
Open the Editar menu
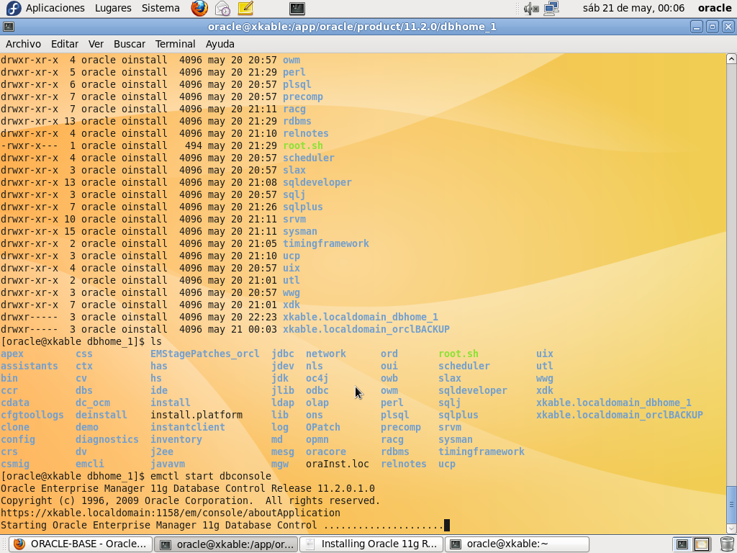(x=64, y=44)
